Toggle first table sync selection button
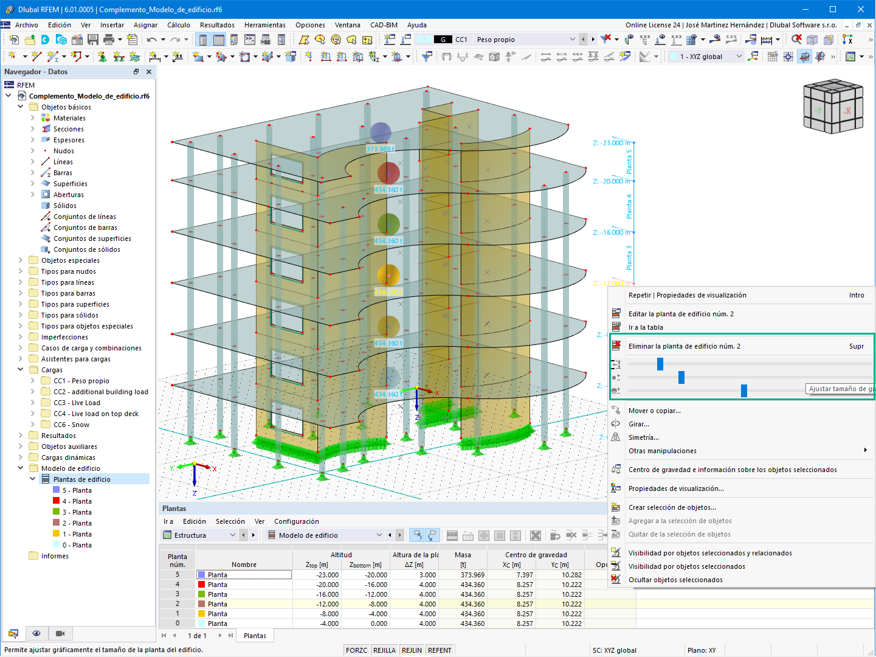 point(418,535)
